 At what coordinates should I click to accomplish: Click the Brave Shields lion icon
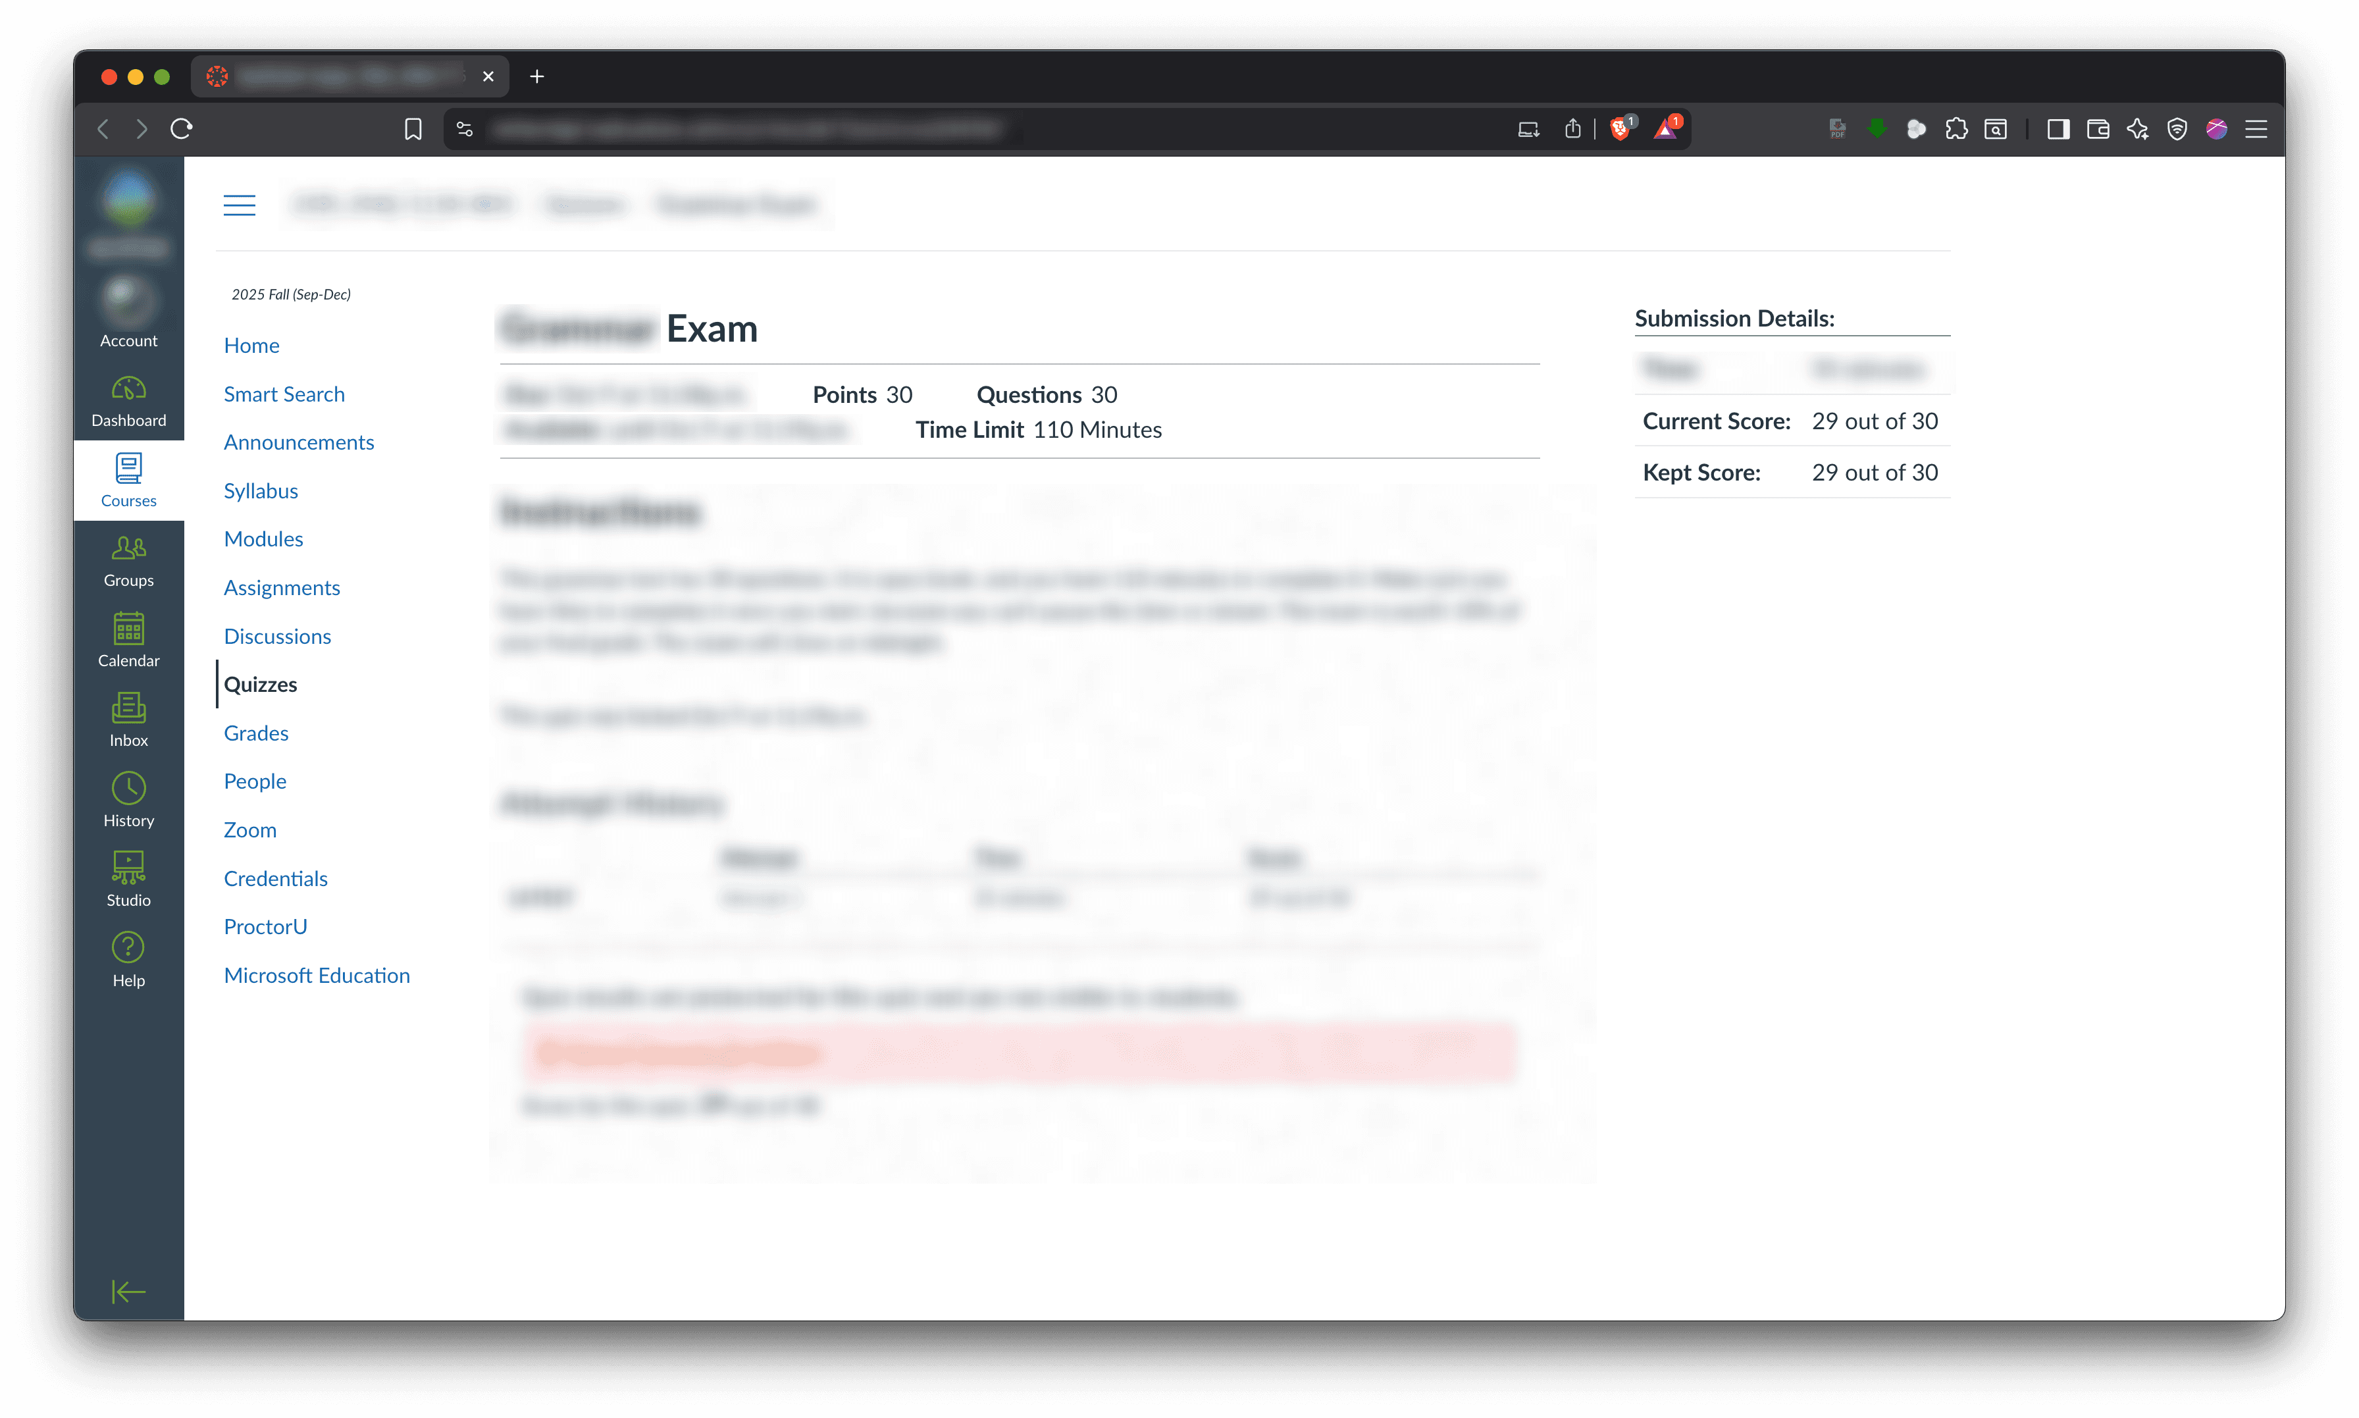click(1620, 129)
